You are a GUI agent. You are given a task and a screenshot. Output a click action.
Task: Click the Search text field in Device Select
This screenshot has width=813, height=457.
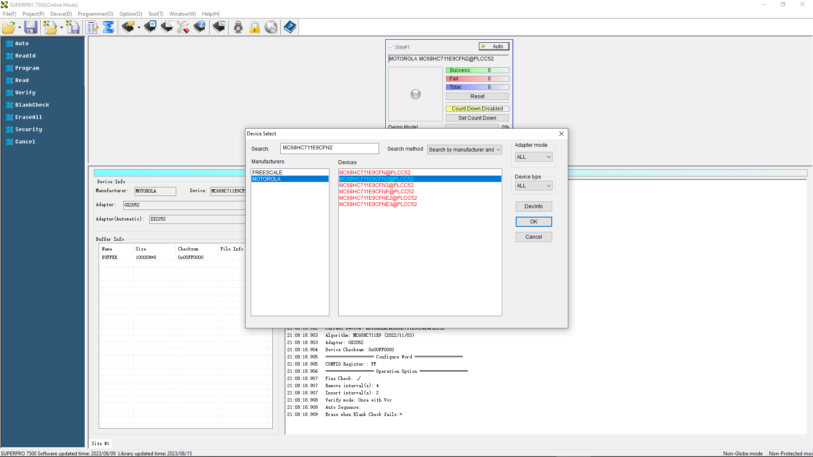(329, 148)
